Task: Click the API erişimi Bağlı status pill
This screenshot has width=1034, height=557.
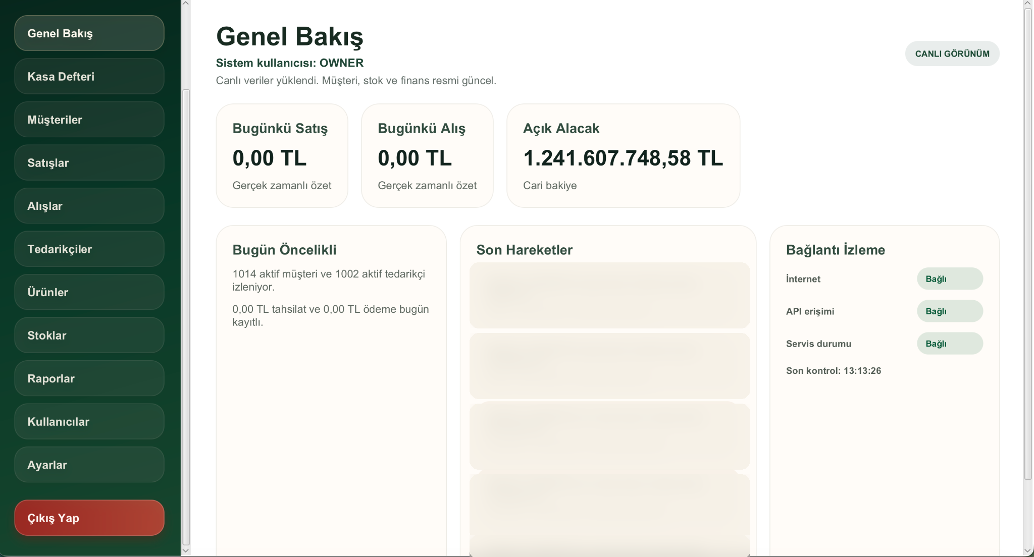Action: (950, 311)
